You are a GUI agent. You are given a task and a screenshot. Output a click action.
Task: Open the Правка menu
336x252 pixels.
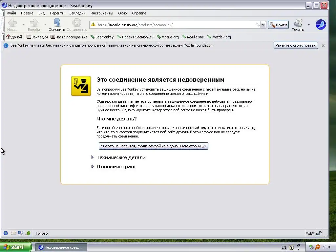tap(27, 13)
